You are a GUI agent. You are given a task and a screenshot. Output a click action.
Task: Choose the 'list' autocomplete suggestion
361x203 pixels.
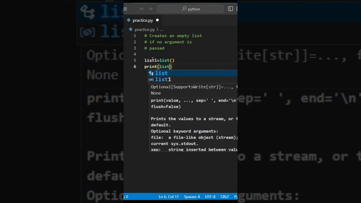193,73
